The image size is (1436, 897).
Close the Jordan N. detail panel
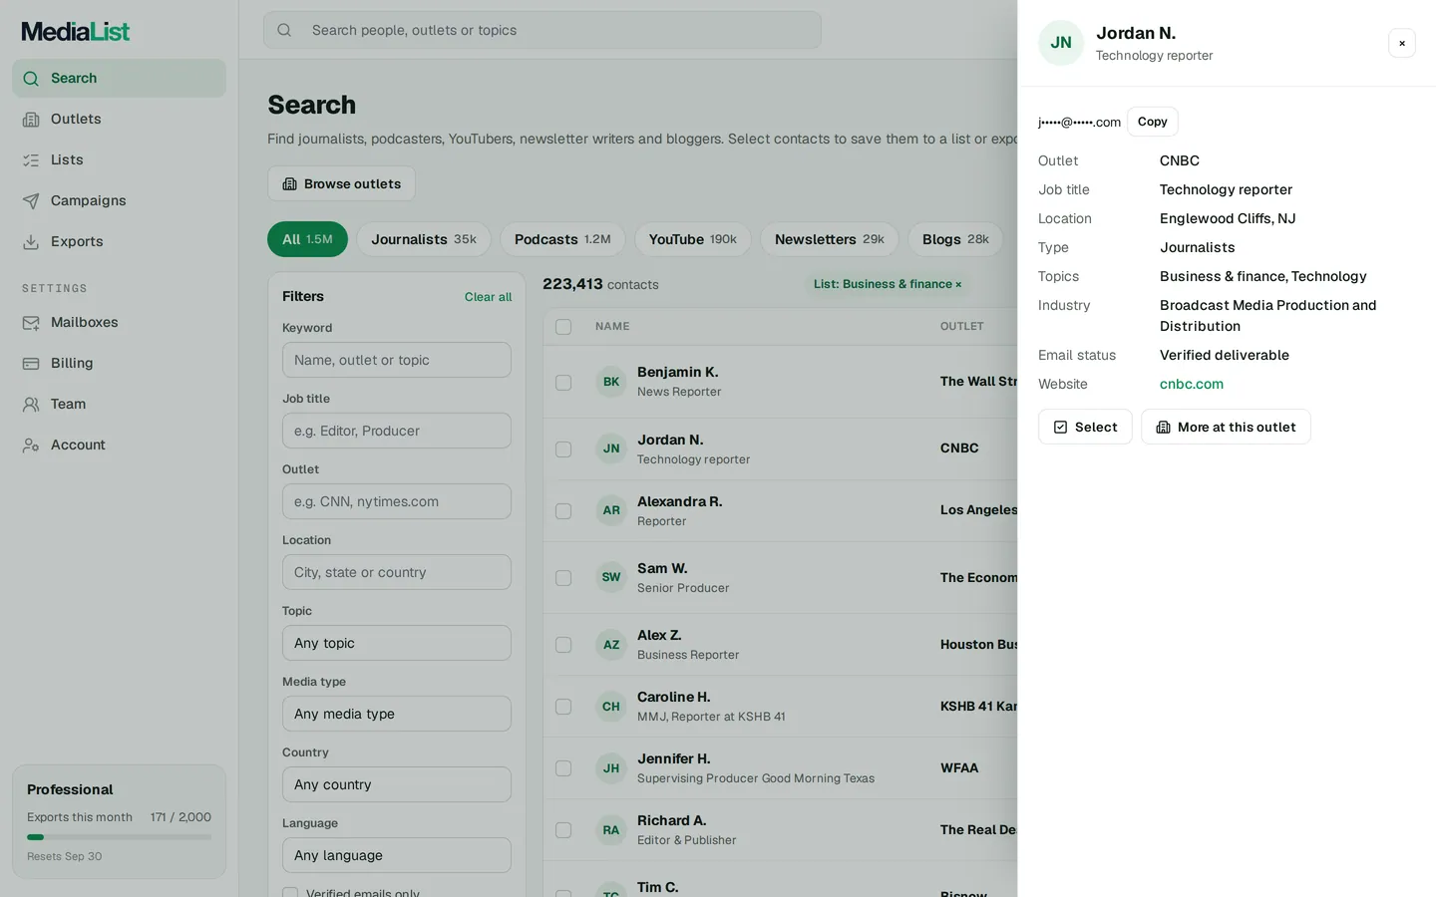[x=1402, y=43]
